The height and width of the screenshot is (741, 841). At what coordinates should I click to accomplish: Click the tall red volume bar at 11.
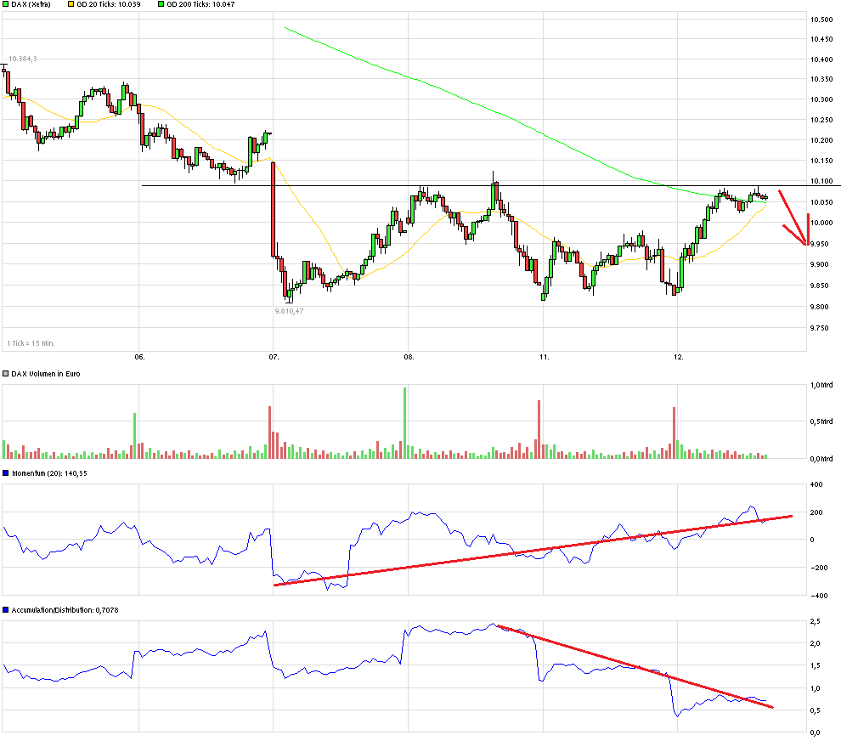539,429
